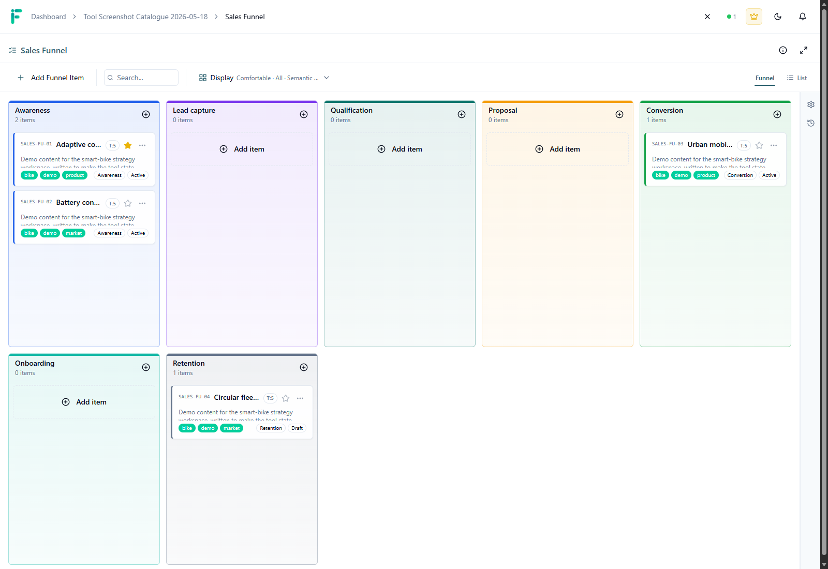Add item via Conversion plus icon

tap(777, 114)
